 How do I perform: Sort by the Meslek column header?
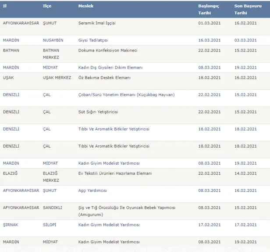pyautogui.click(x=86, y=7)
